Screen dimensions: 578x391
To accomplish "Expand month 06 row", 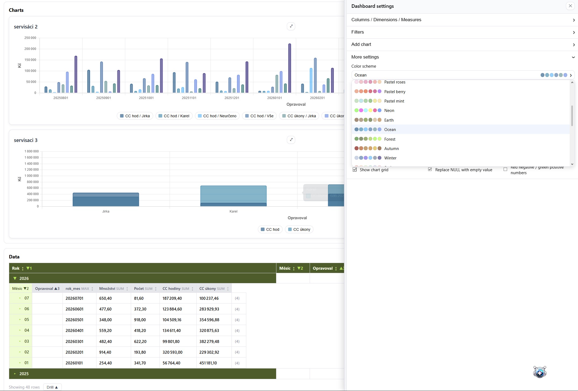I will click(20, 309).
